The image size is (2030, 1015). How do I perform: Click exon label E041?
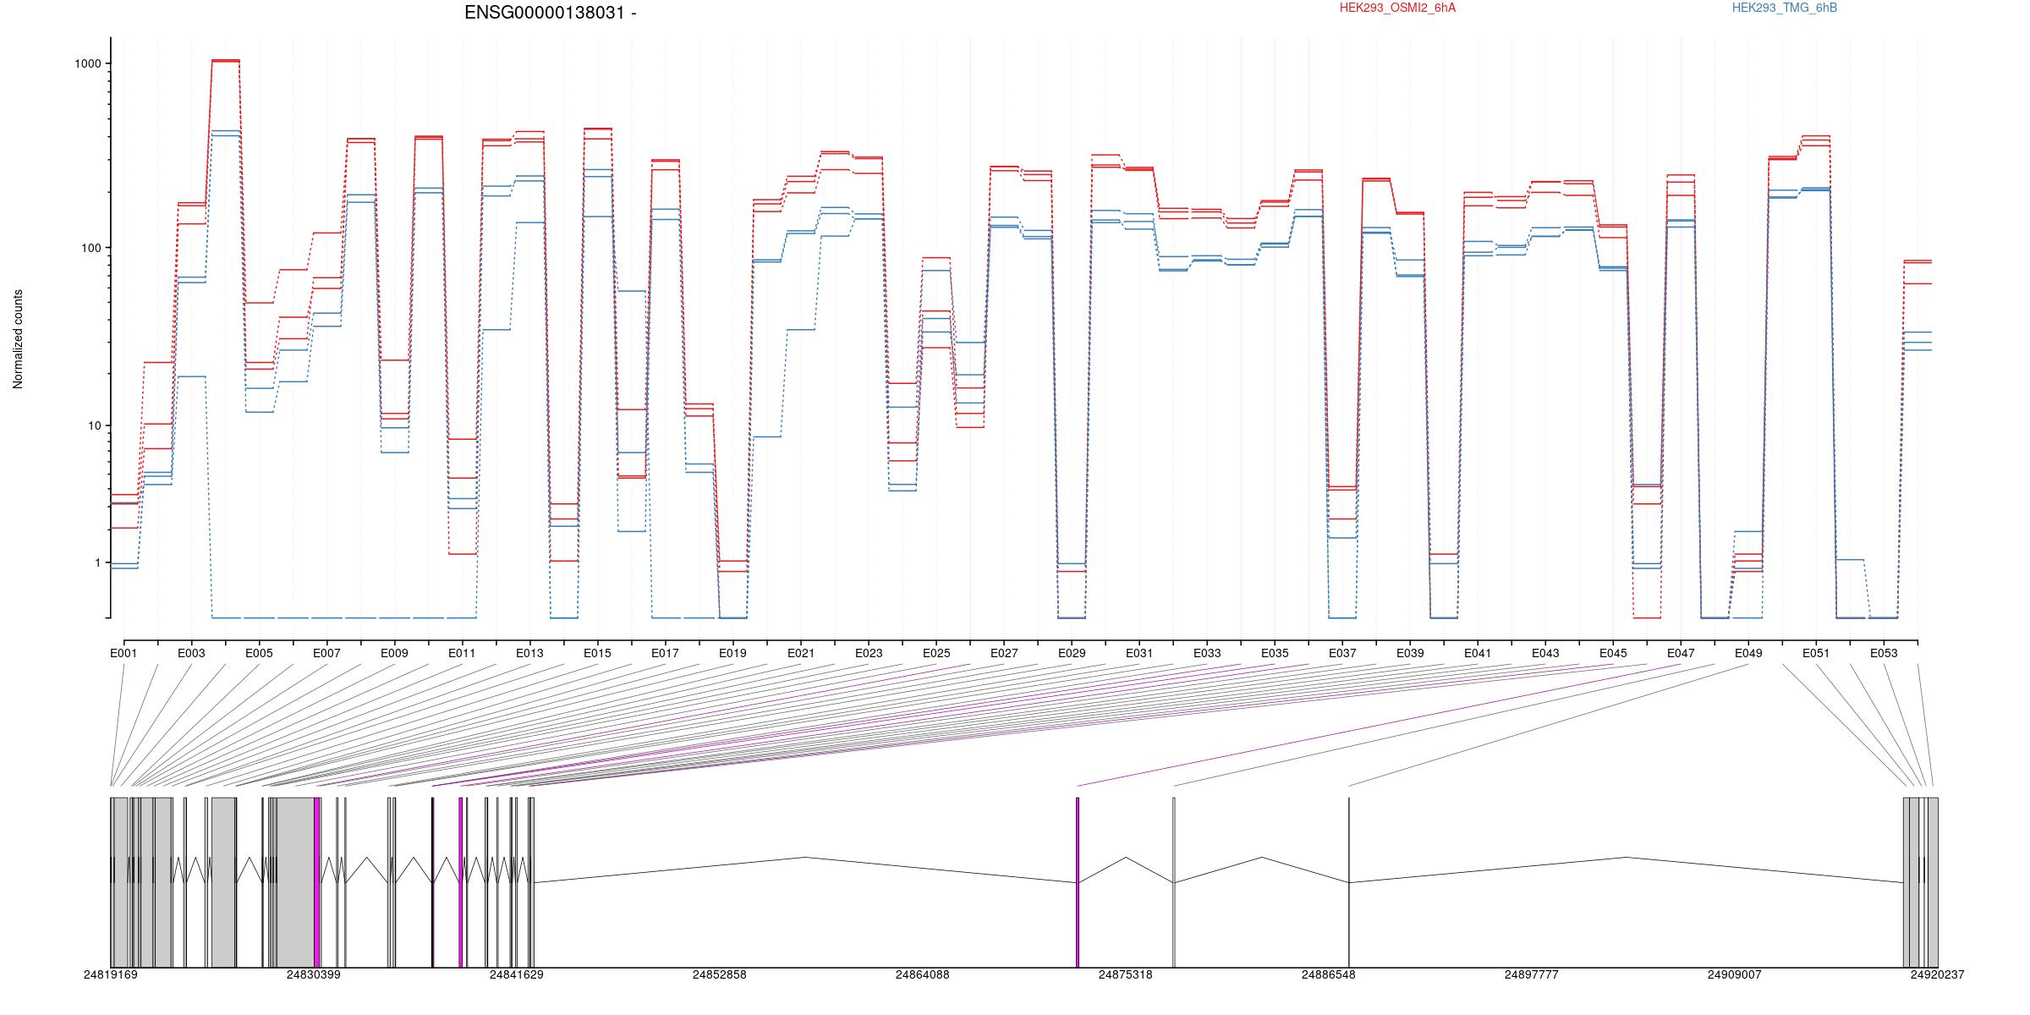point(1478,653)
